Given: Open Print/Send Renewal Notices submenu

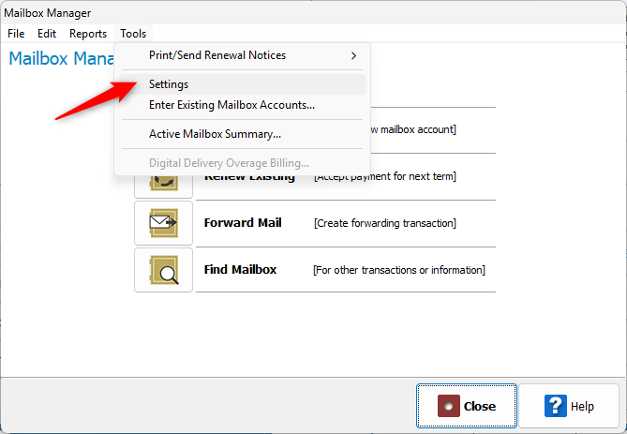Looking at the screenshot, I should click(242, 55).
